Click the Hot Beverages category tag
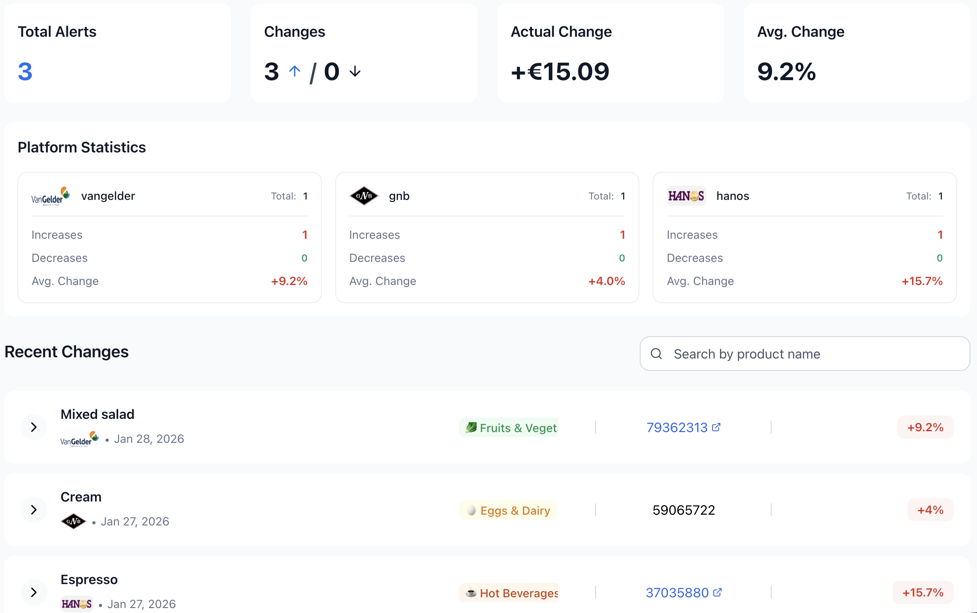Image resolution: width=977 pixels, height=613 pixels. [509, 593]
